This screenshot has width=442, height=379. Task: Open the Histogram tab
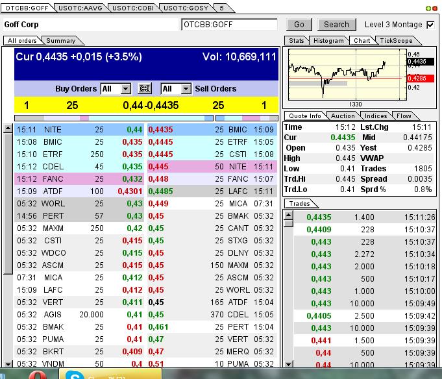[328, 41]
